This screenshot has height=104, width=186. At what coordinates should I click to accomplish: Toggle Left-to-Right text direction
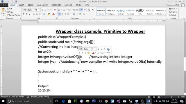coord(81,10)
